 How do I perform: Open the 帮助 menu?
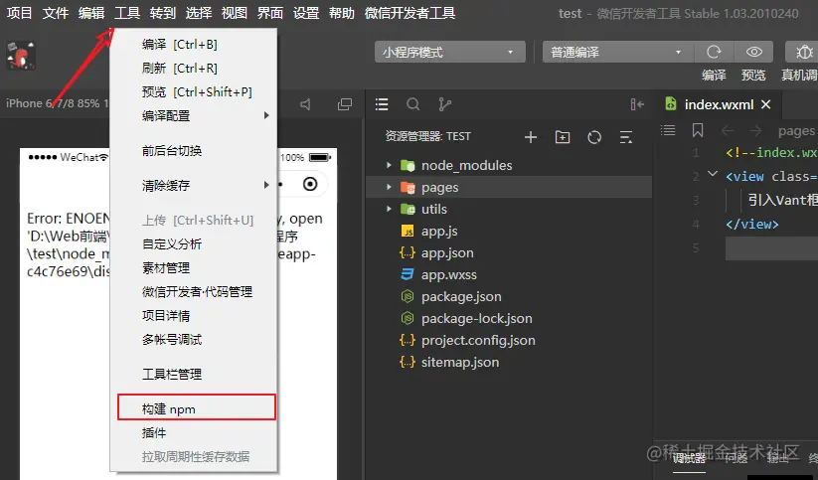coord(342,13)
